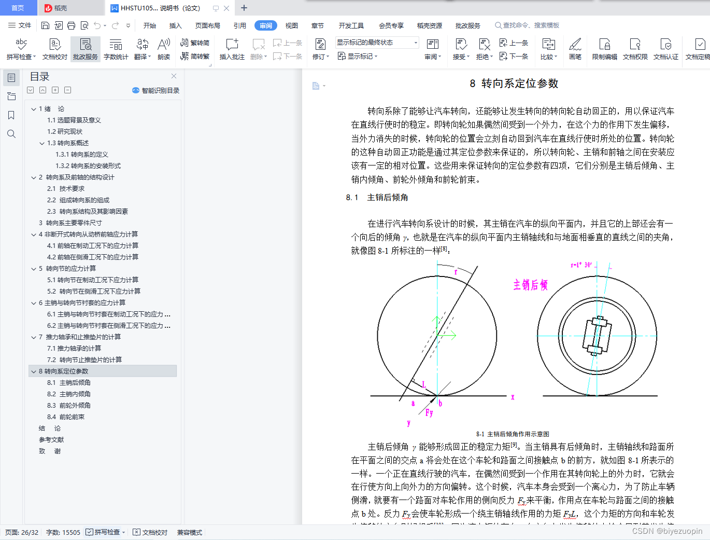Viewport: 710px width, 540px height.
Task: Toggle 拼写检查 in the status bar
Action: (x=105, y=532)
